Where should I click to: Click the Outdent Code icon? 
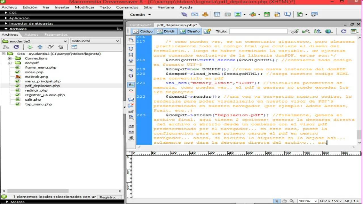point(131,132)
